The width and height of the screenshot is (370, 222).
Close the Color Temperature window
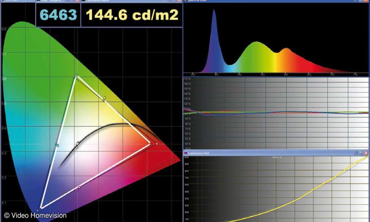pyautogui.click(x=78, y=1)
